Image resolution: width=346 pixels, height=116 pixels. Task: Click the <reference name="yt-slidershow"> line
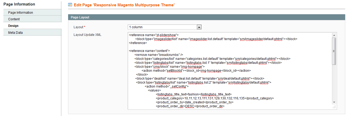point(154,35)
